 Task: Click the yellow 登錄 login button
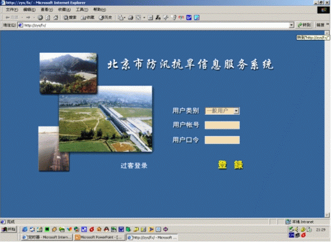click(x=230, y=165)
